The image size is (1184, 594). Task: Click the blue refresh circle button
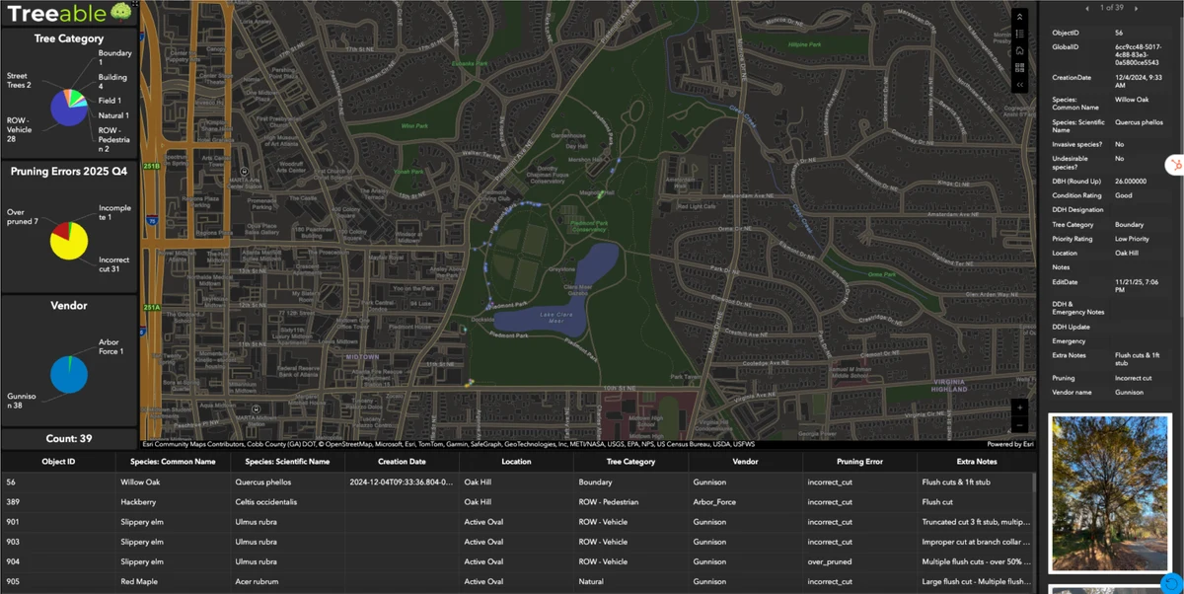(1171, 583)
